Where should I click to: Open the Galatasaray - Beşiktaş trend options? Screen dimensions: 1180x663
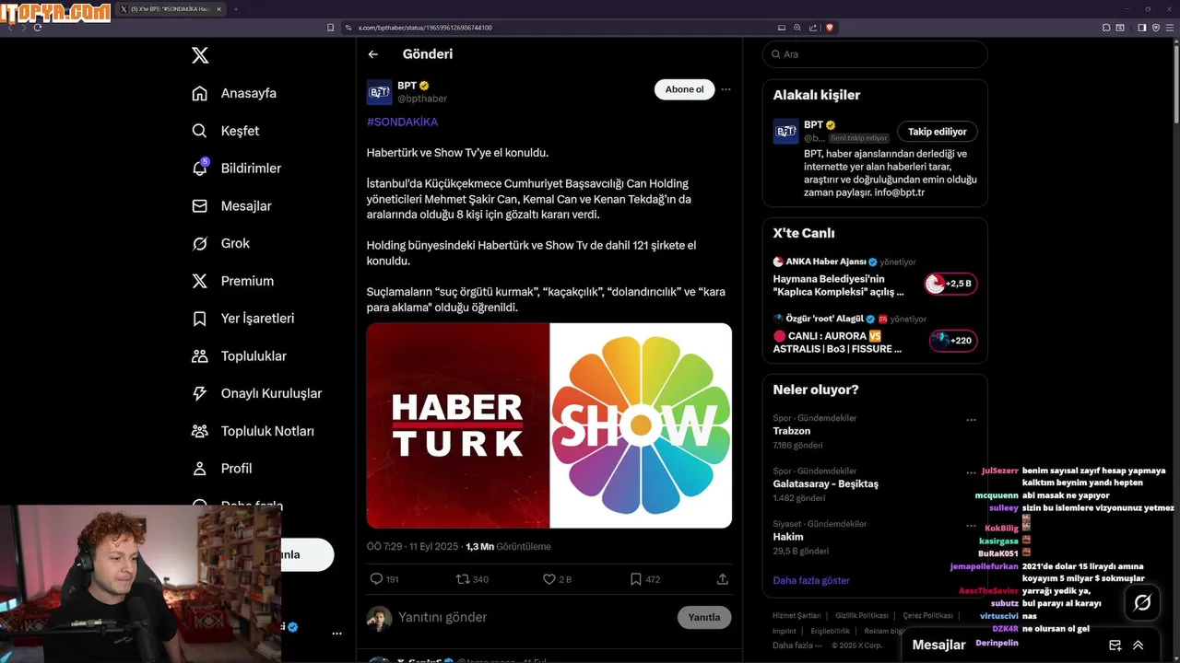tap(971, 472)
